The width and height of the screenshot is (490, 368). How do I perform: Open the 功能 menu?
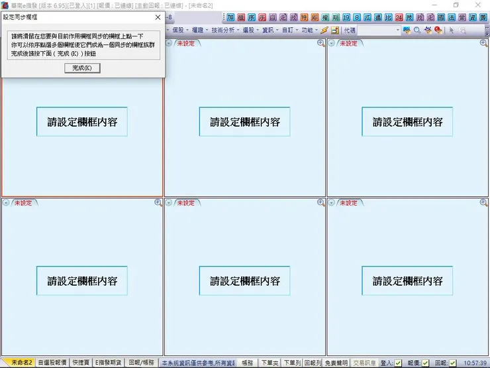310,31
